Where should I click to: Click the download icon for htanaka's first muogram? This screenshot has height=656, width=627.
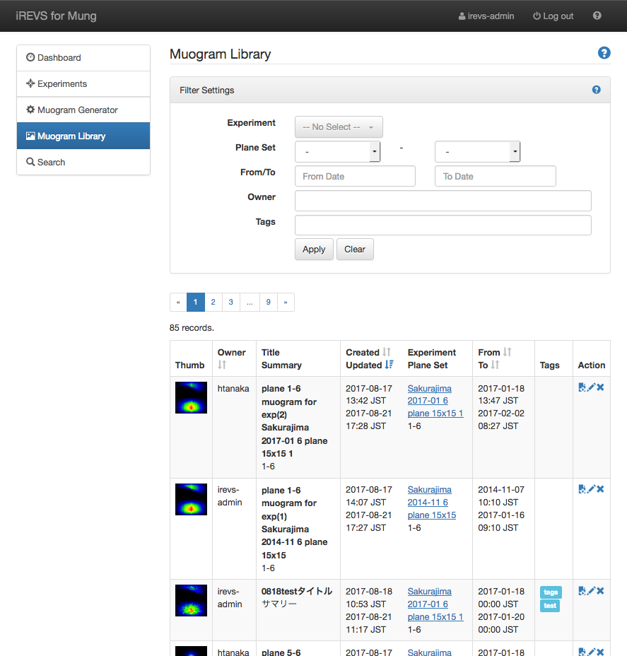click(582, 387)
